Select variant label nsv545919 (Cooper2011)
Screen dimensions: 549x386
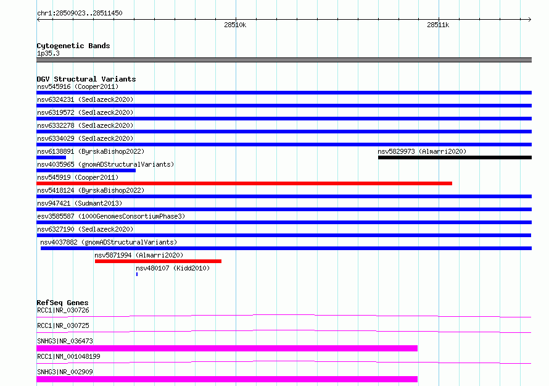pyautogui.click(x=78, y=177)
